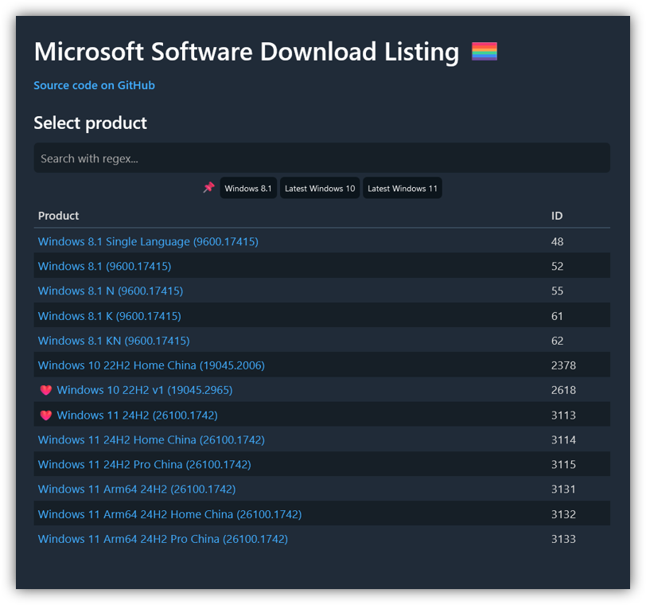This screenshot has width=646, height=605.
Task: Open Windows 8.1 (9600.17415) product
Action: pyautogui.click(x=105, y=266)
